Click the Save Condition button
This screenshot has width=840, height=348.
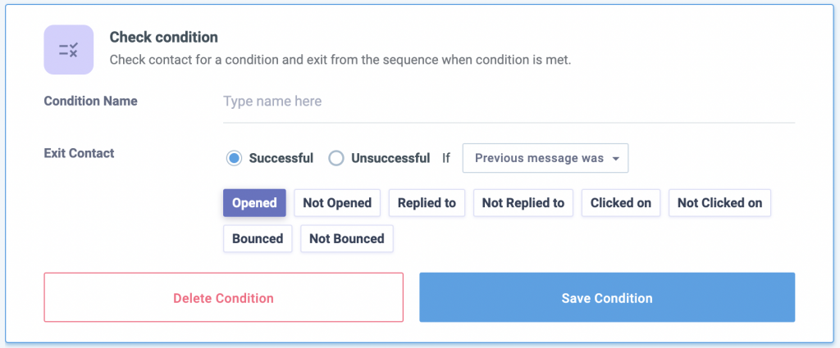coord(607,297)
